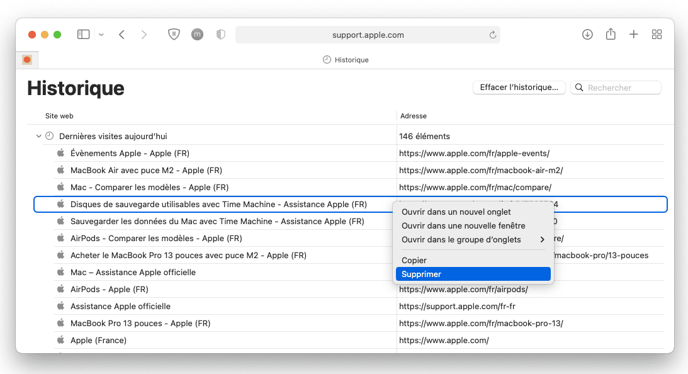Select the Évènements Apple - Apple (FR) row
Screen dimensions: 688x374
(350, 153)
